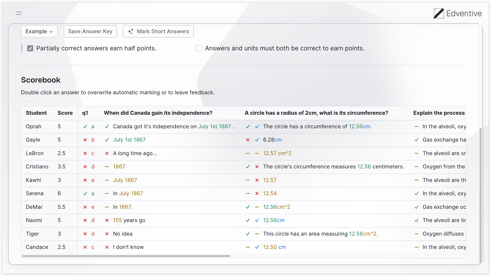
Task: Select student name Candace
Action: (37, 247)
